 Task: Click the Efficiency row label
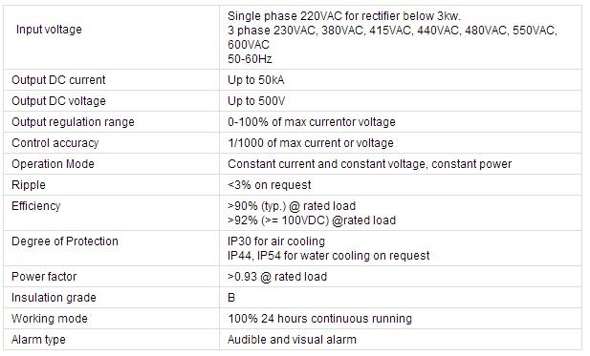(36, 206)
